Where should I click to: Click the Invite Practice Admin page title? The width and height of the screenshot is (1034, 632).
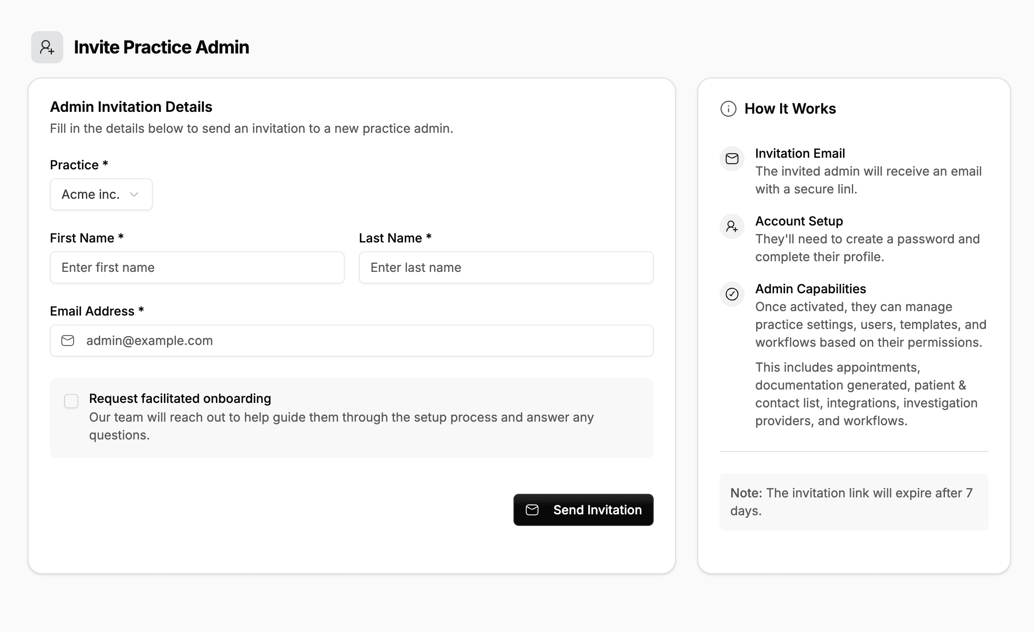click(x=161, y=47)
